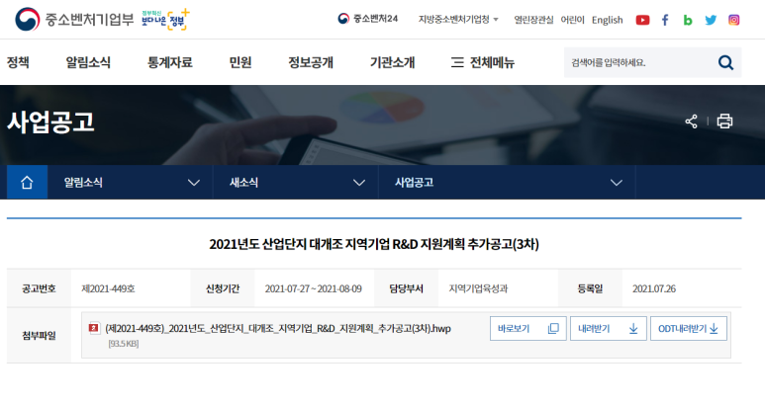Select the file size 93.5 KB text
The height and width of the screenshot is (406, 765).
[124, 344]
